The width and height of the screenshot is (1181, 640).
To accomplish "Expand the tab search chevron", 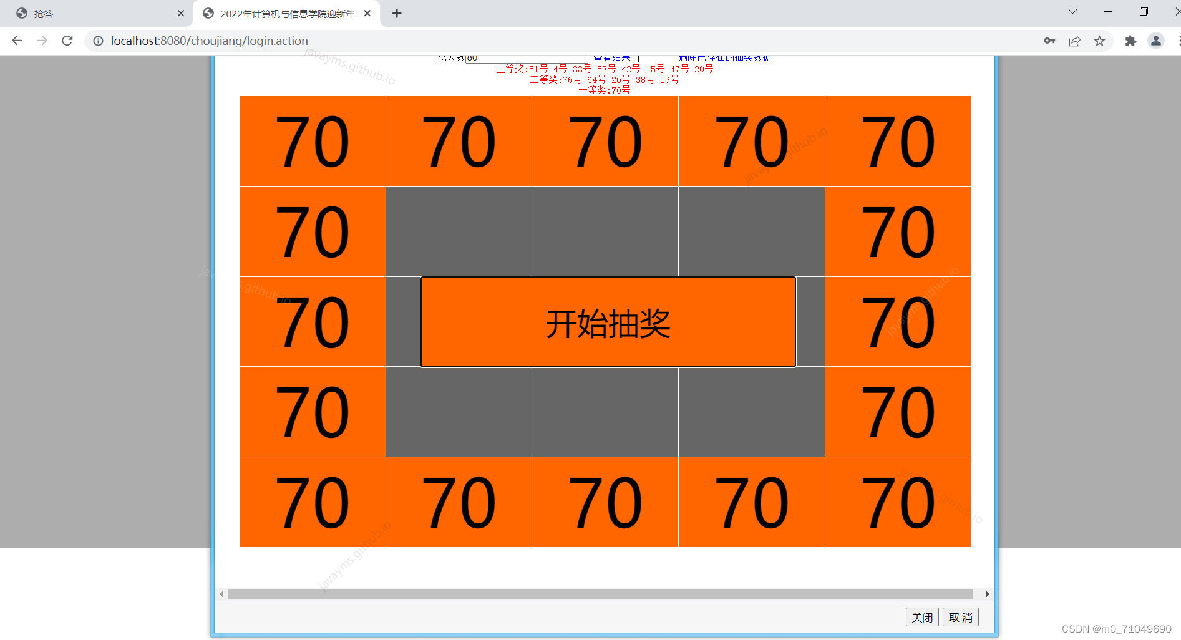I will click(x=1072, y=12).
